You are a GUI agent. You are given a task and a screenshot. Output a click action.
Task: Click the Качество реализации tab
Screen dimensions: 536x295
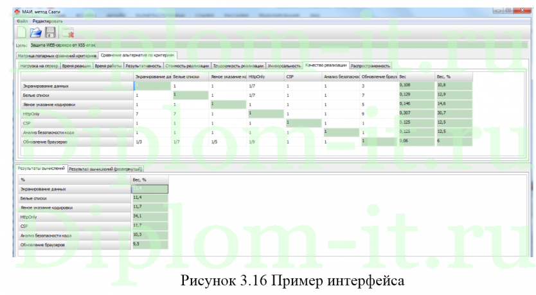click(x=326, y=65)
